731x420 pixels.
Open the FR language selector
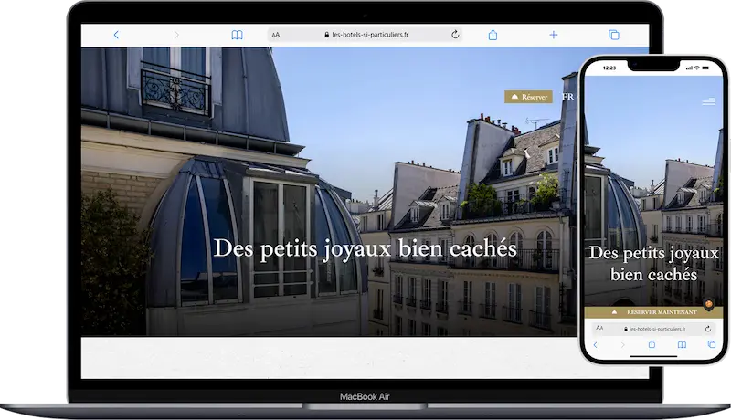point(568,97)
